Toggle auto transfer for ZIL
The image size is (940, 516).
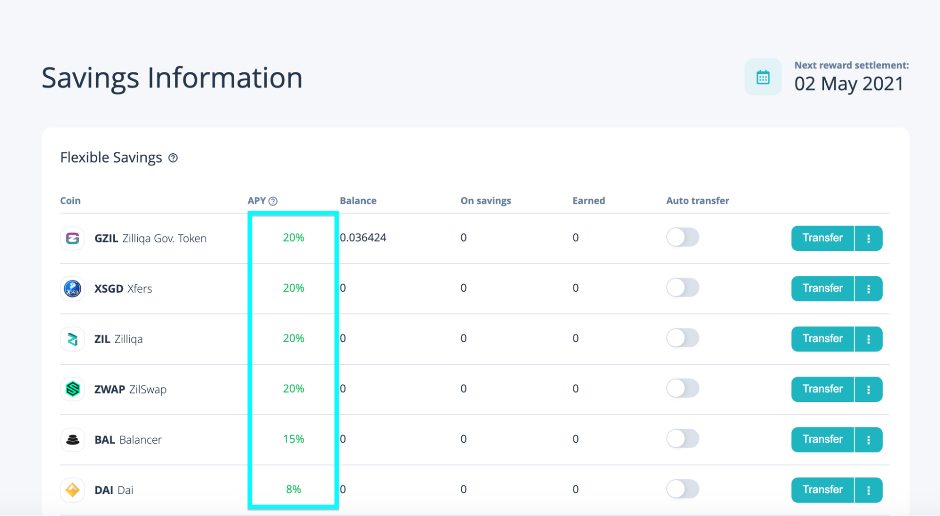tap(682, 338)
